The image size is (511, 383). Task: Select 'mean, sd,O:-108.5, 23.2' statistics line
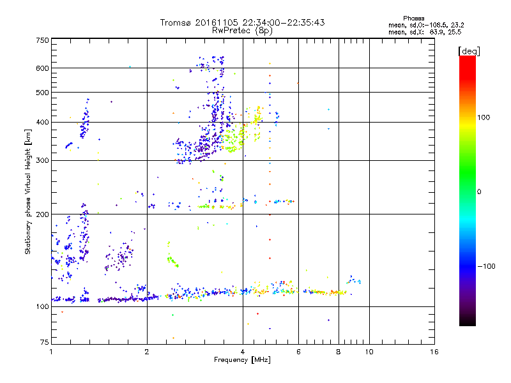pos(426,25)
